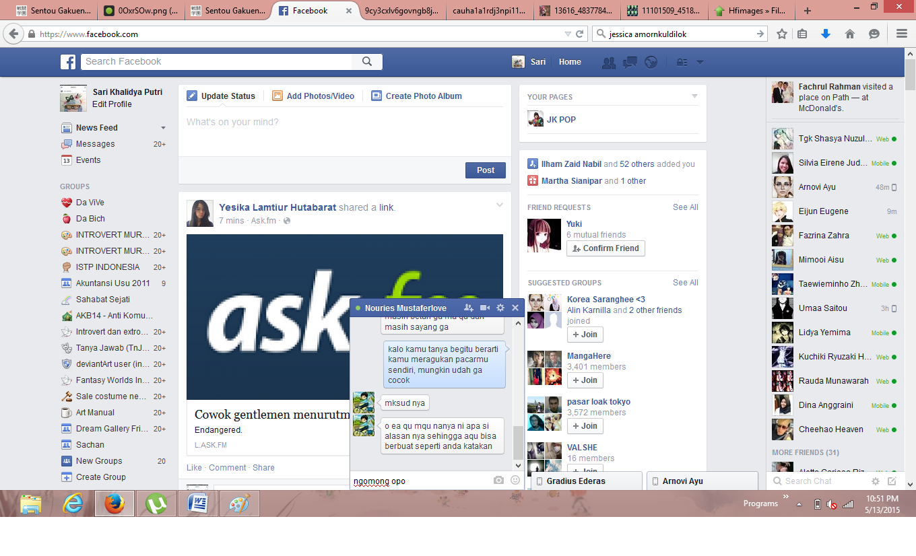Click the ask.fm link preview thumbnail
916x556 pixels.
(x=345, y=317)
